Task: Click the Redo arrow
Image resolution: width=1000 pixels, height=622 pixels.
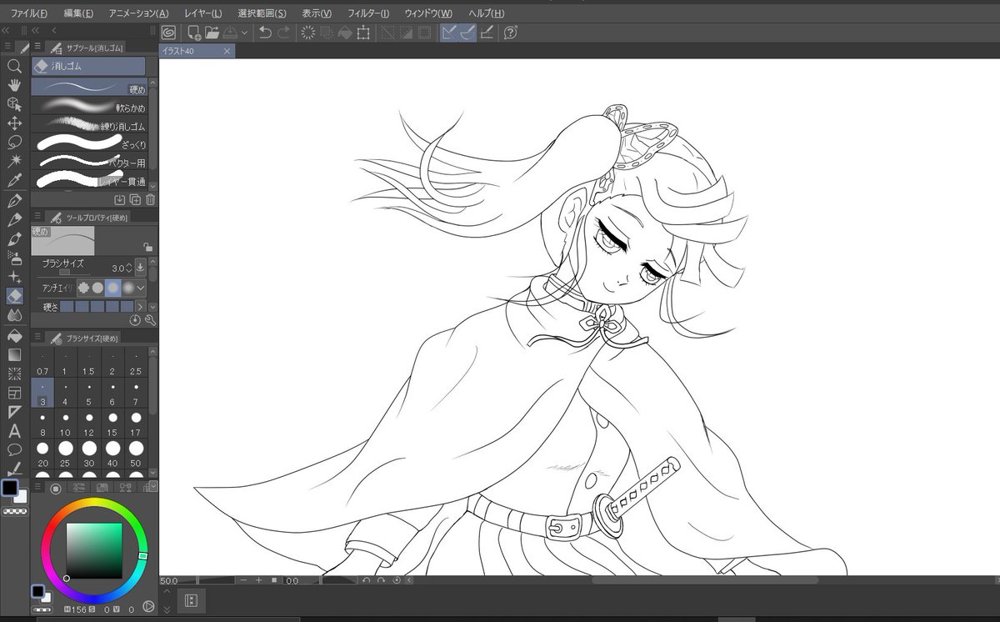Action: coord(283,33)
